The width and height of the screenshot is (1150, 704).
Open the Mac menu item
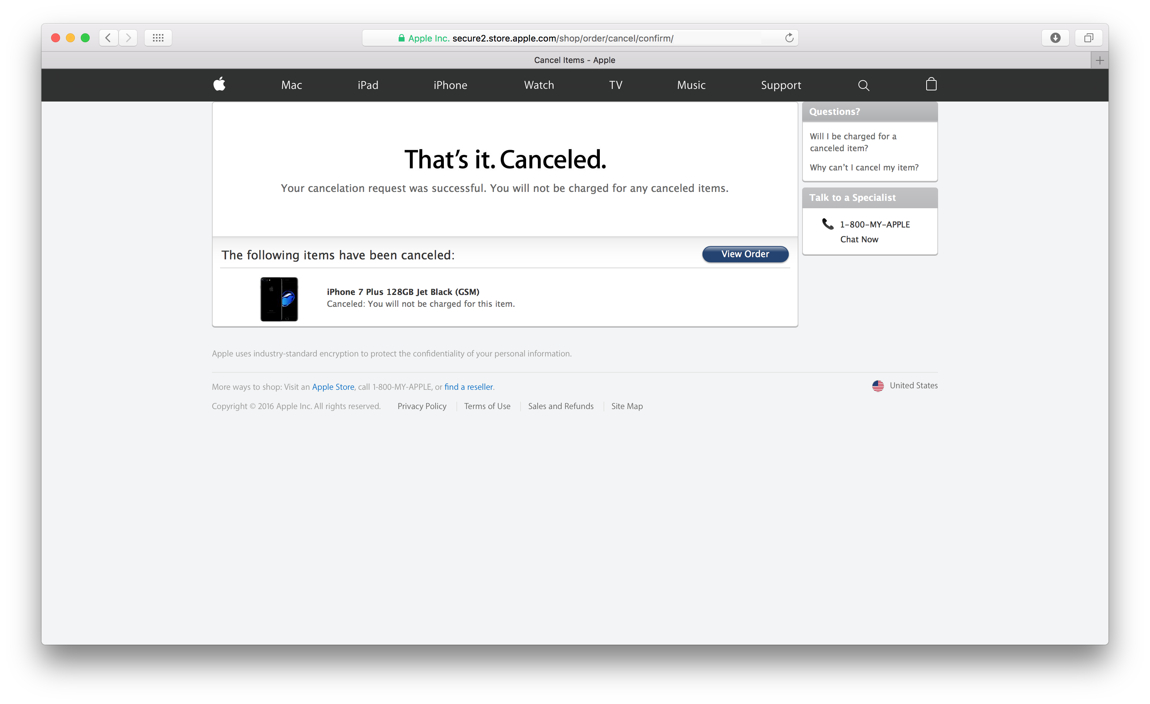coord(292,85)
